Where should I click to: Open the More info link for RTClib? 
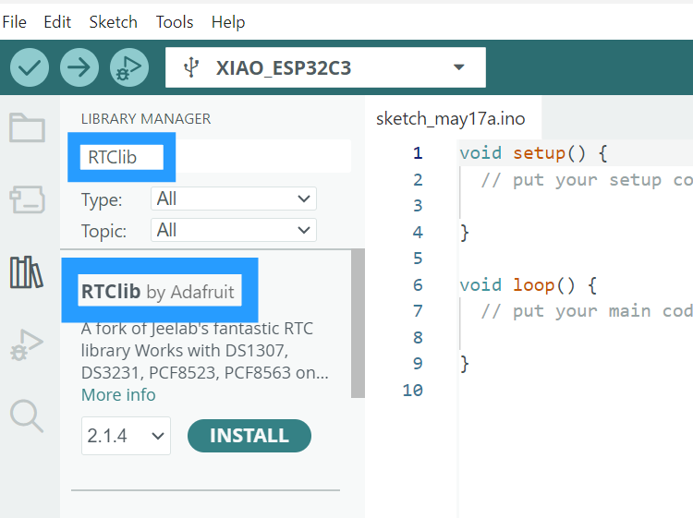(x=118, y=395)
